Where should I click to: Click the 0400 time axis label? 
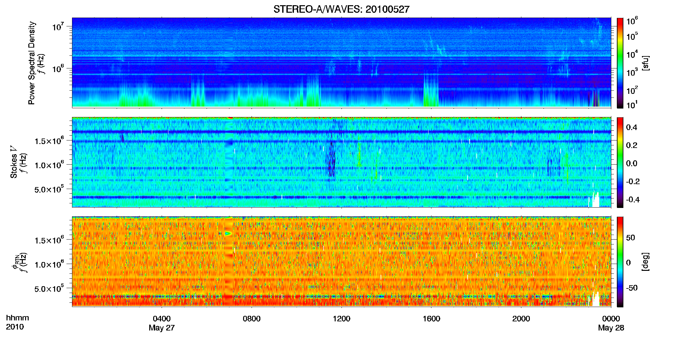[162, 319]
